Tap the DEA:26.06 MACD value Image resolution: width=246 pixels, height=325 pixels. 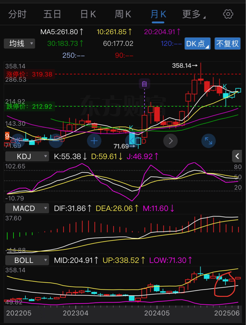click(x=117, y=208)
